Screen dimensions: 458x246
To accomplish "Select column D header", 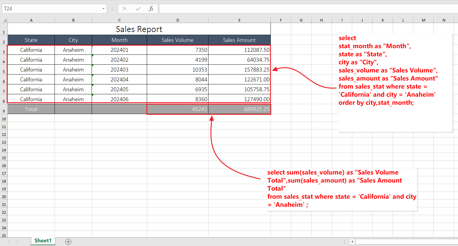I will pyautogui.click(x=178, y=20).
